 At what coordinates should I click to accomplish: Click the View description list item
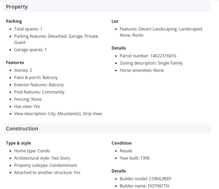point(58,114)
